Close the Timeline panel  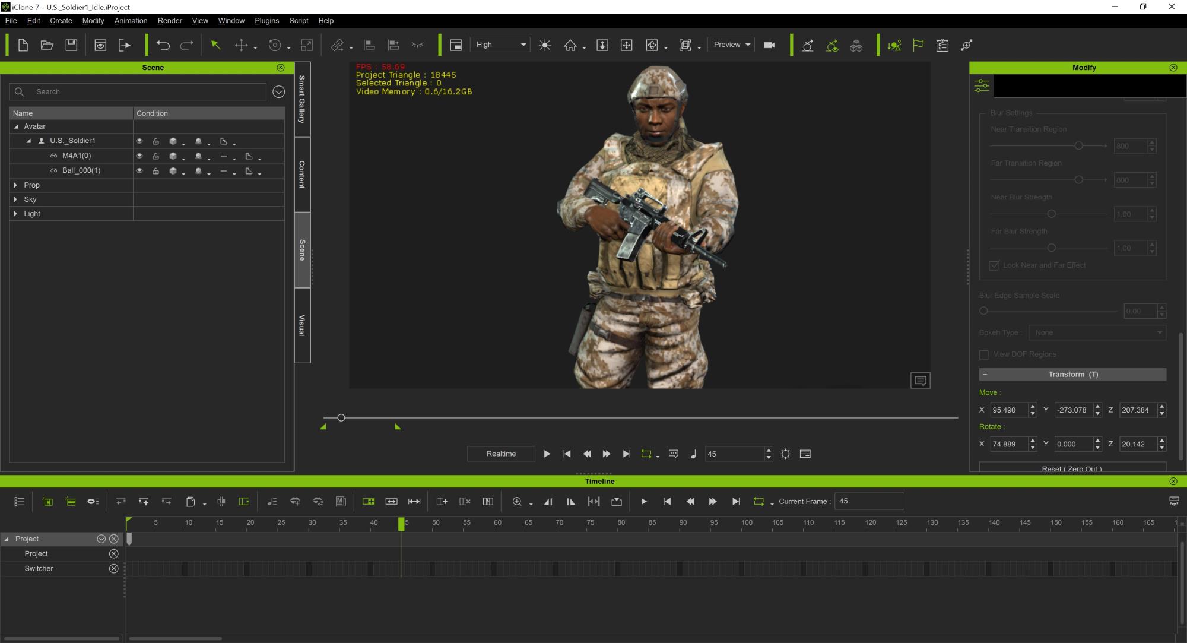(1173, 482)
